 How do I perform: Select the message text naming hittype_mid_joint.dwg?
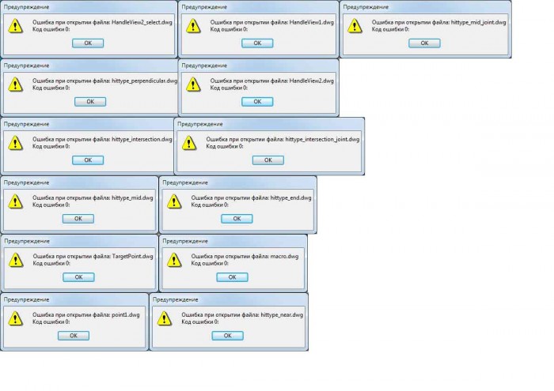click(438, 22)
